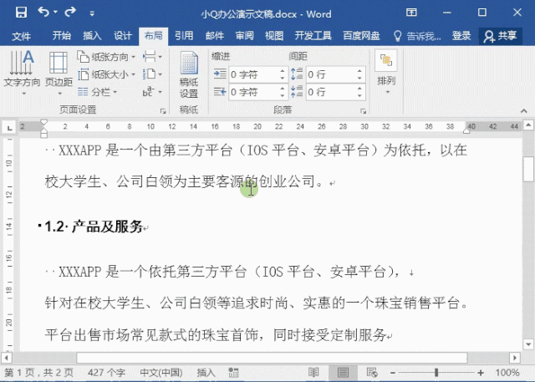Open 纸张大小 paper size dropdown
Viewport: 535px width, 382px height.
tap(106, 74)
